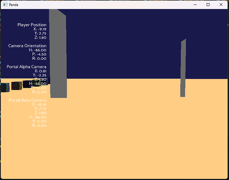Minimize the Panda window
The height and width of the screenshot is (180, 229).
click(195, 5)
